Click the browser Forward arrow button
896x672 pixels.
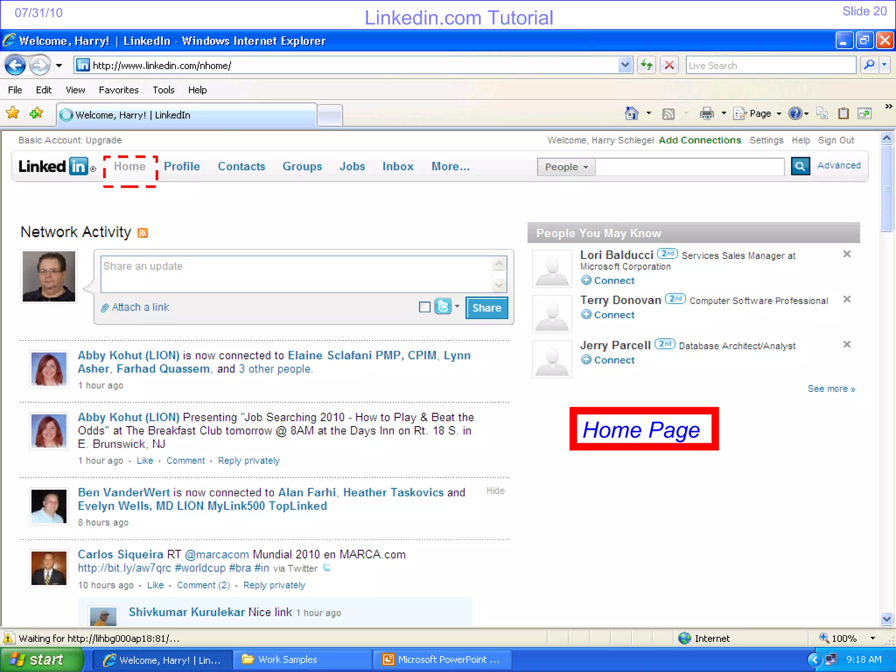point(40,66)
